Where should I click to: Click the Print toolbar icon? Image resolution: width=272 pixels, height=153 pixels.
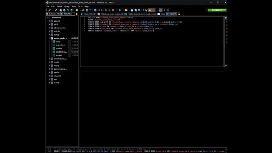click(71, 10)
